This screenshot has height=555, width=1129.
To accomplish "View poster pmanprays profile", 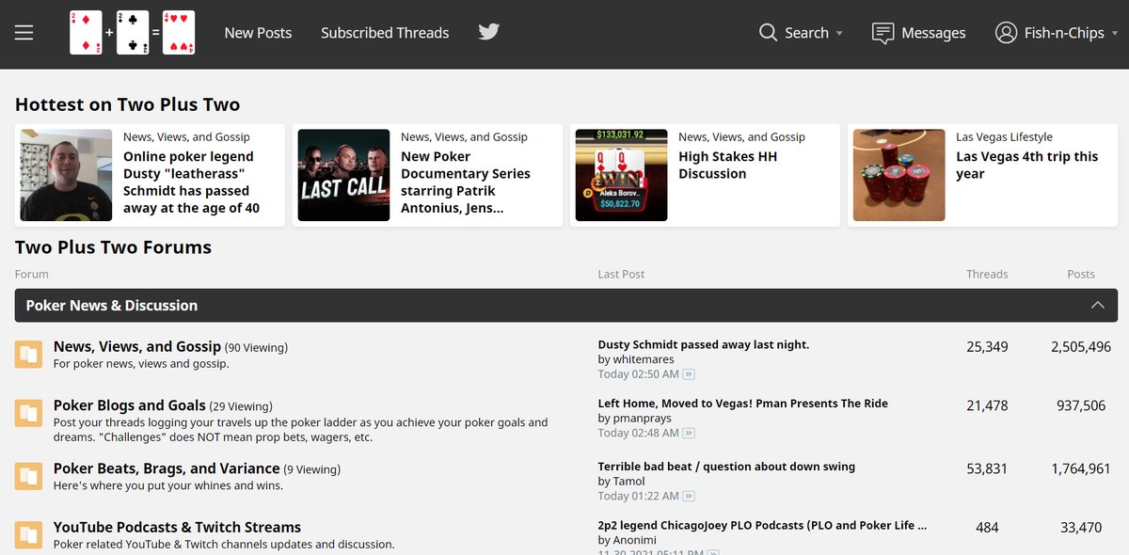I will point(644,418).
